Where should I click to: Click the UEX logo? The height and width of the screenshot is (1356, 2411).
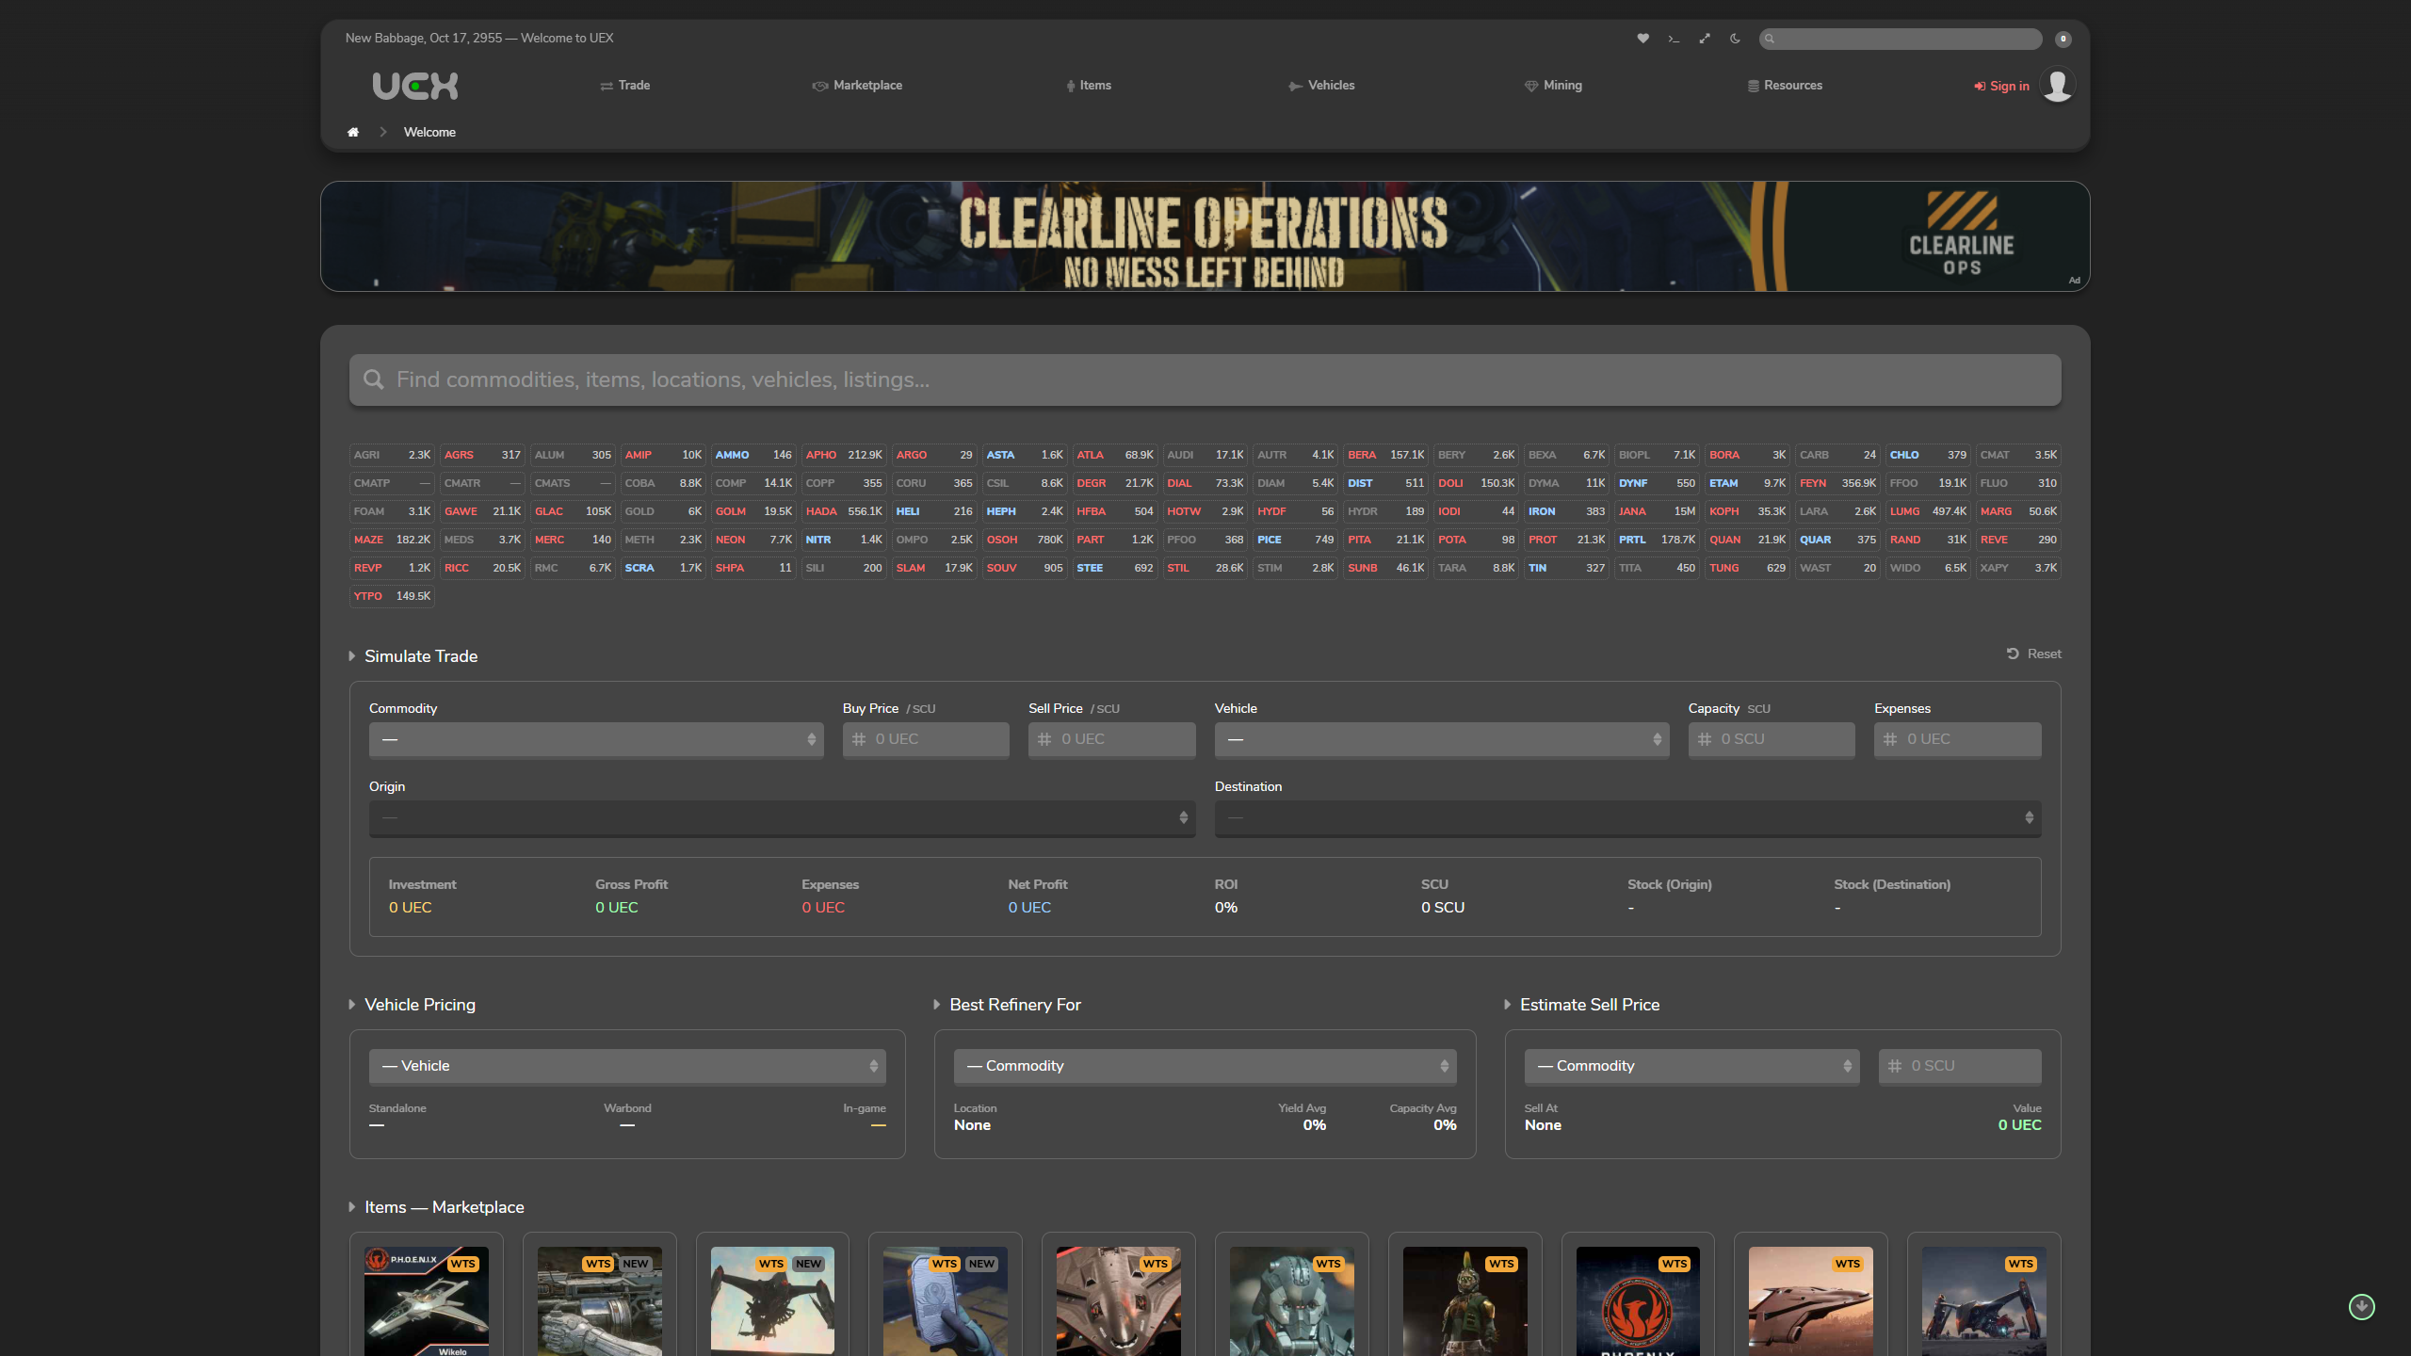pyautogui.click(x=415, y=86)
